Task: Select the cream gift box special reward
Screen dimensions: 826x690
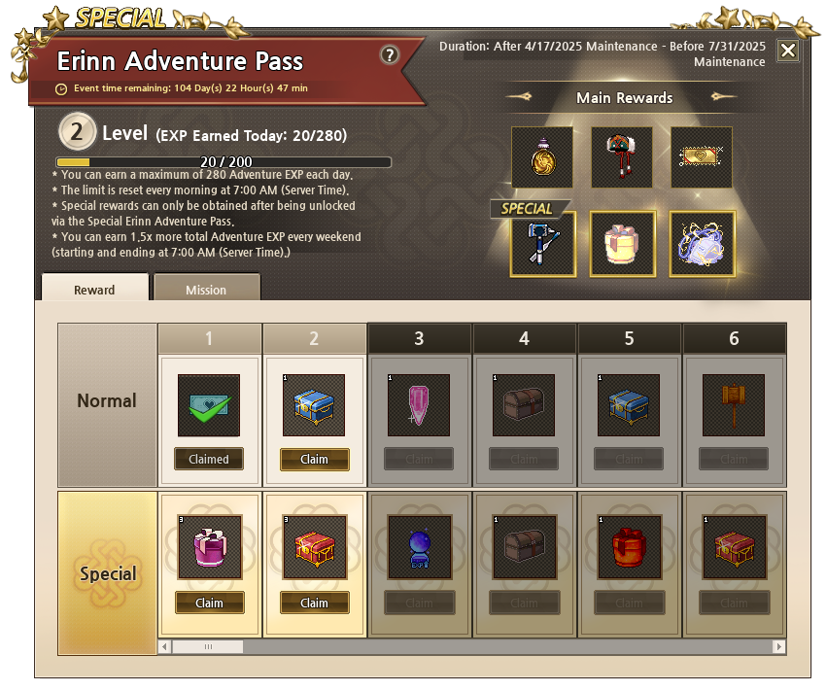Action: (x=623, y=244)
